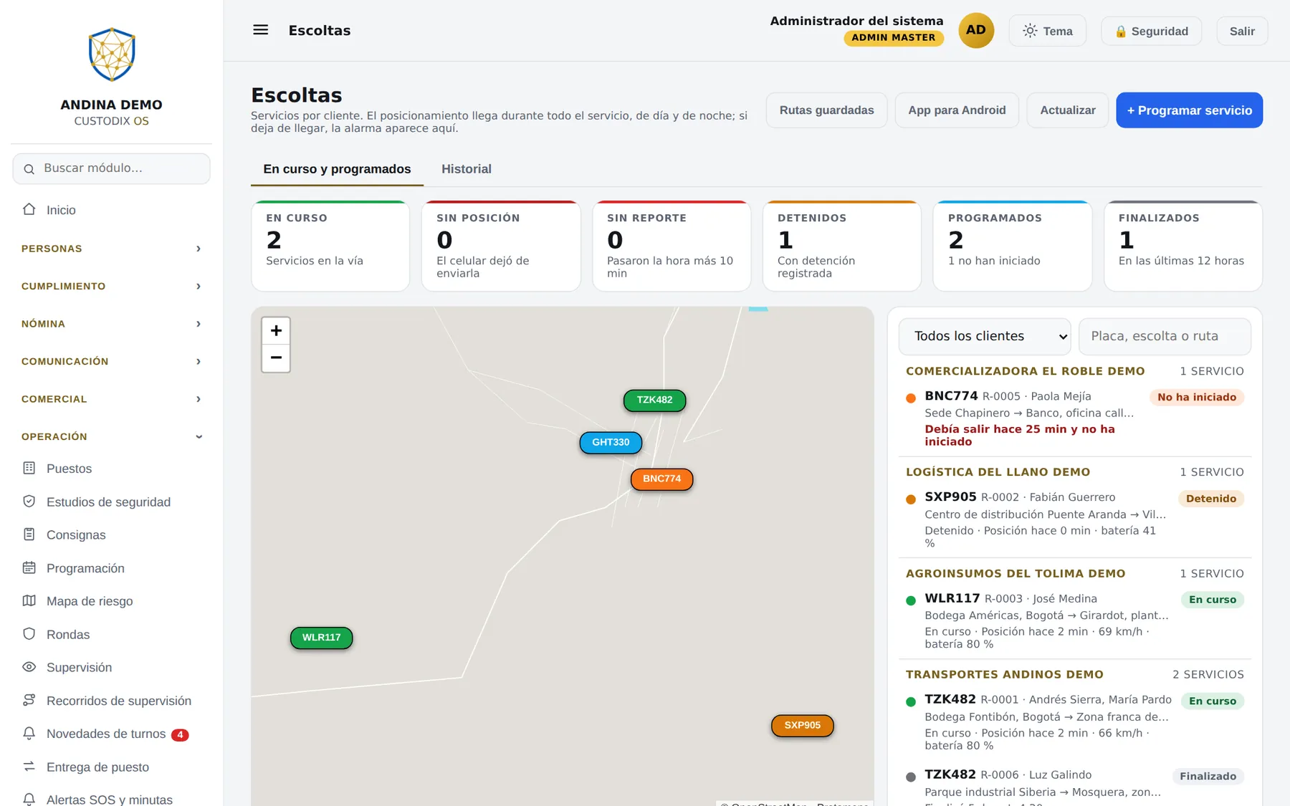The height and width of the screenshot is (806, 1290).
Task: Click the Placa, escolta o ruta field
Action: (x=1165, y=336)
